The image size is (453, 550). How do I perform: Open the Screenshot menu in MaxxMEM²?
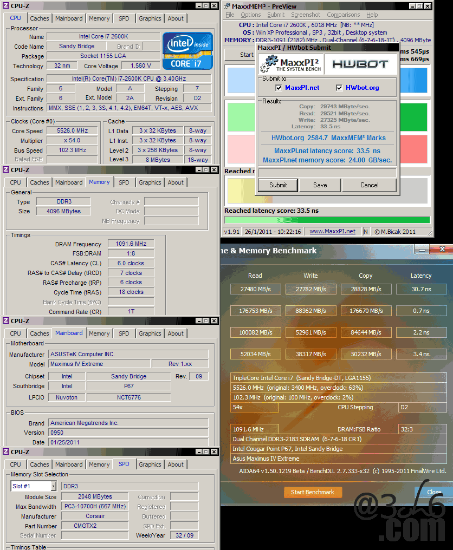click(306, 15)
